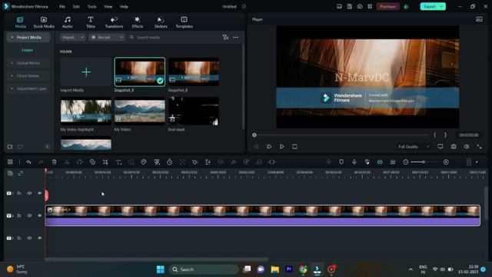Go to the Templates tab
The width and height of the screenshot is (492, 277).
(x=184, y=22)
